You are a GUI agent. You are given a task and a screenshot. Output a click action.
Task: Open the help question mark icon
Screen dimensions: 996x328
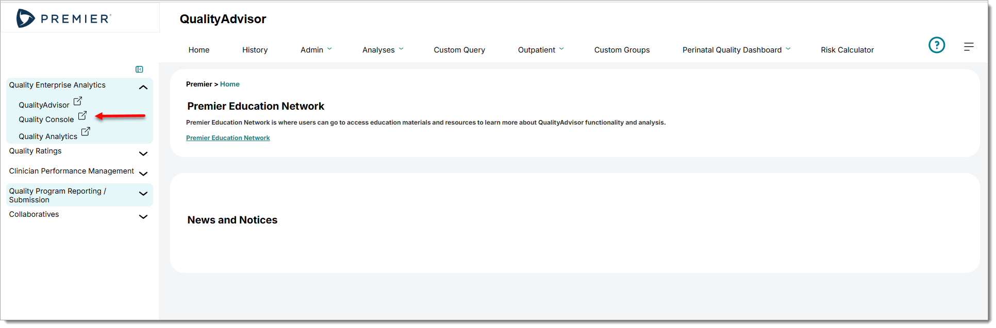(x=936, y=45)
